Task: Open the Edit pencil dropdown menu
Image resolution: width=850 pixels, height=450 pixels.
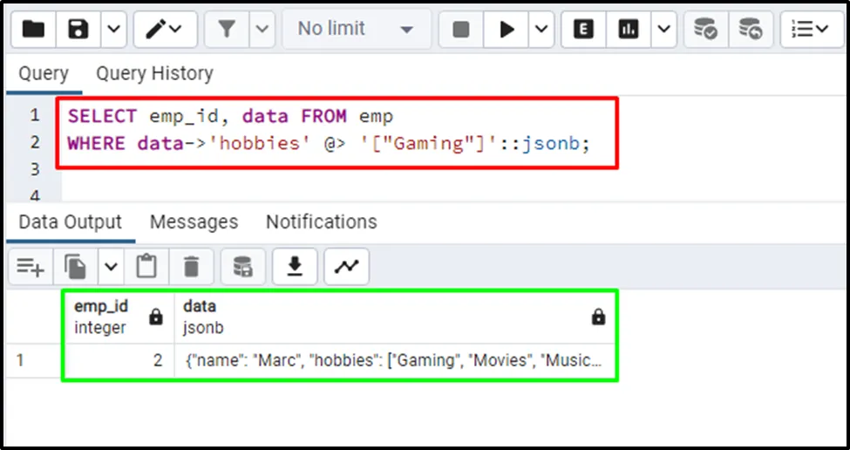Action: tap(163, 30)
